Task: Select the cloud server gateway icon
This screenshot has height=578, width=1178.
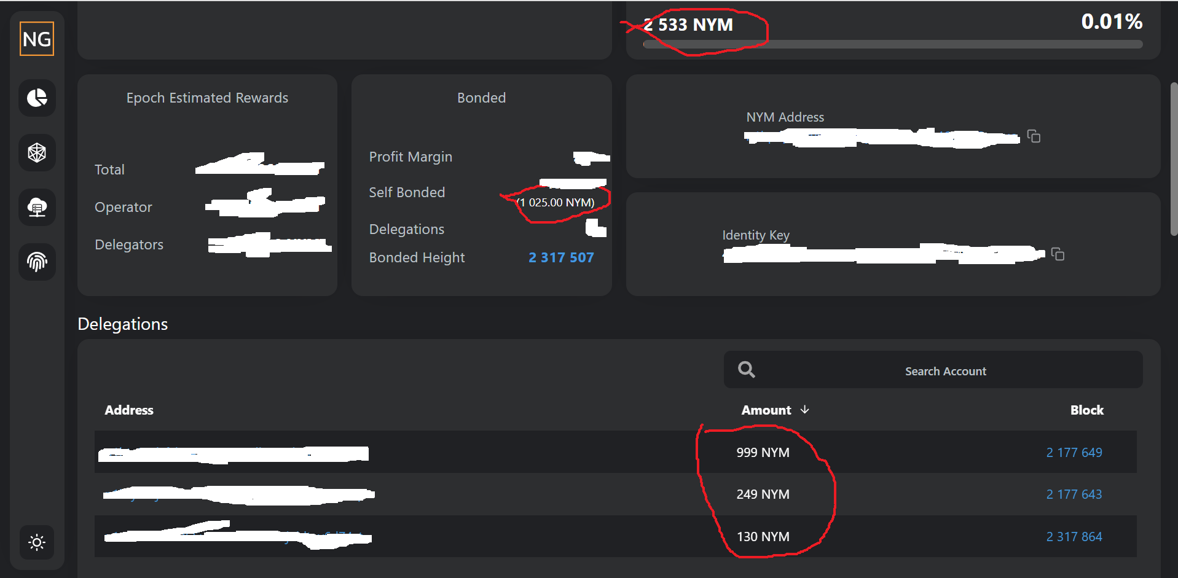Action: [x=37, y=208]
